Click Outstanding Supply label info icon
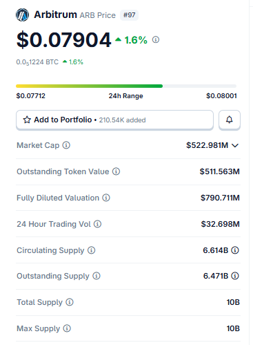The width and height of the screenshot is (253, 345). [97, 276]
